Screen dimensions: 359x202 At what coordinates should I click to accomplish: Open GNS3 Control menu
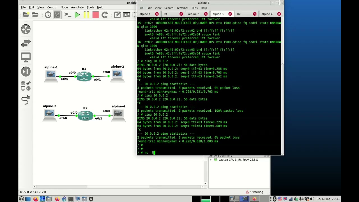pos(52,7)
